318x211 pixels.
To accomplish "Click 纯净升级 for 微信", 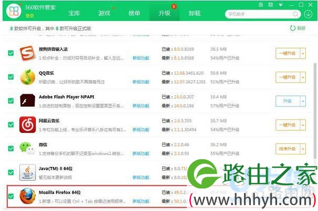I will (288, 149).
